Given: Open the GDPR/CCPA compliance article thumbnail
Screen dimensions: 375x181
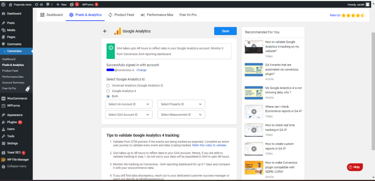Looking at the screenshot, I should [254, 167].
